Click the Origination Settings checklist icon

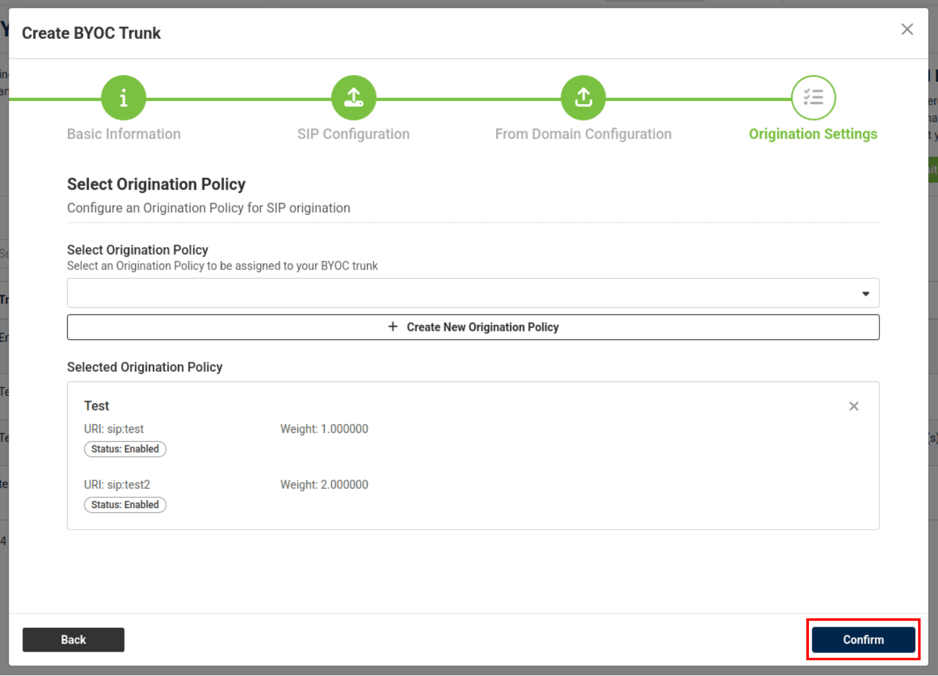(813, 98)
